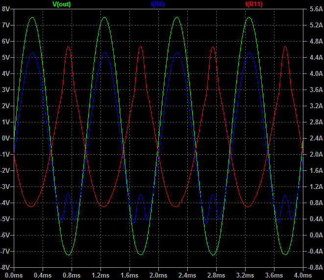Click the red I(R11) trace label
The image size is (324, 280).
click(254, 4)
